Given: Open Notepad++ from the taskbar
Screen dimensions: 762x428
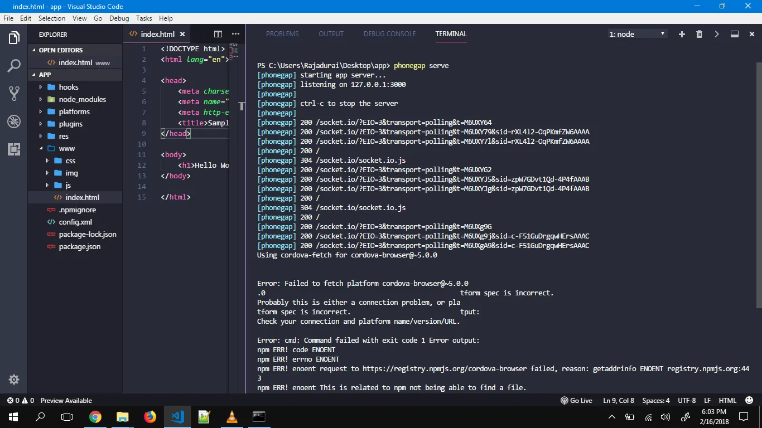Looking at the screenshot, I should [205, 416].
